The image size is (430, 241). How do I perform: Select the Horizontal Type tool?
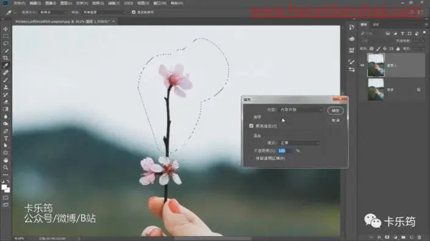5,138
